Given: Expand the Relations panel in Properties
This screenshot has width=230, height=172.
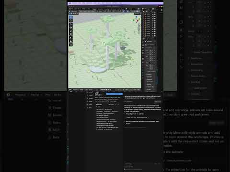Looking at the screenshot, I should click(149, 74).
